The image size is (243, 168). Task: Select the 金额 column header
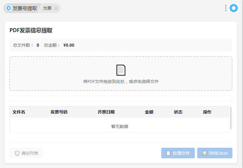(157, 112)
